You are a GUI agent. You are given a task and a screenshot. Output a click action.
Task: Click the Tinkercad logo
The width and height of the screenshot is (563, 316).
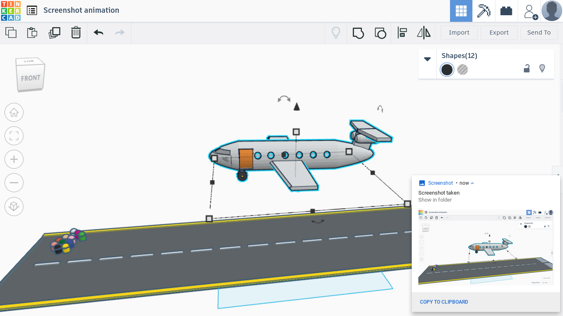pos(11,11)
